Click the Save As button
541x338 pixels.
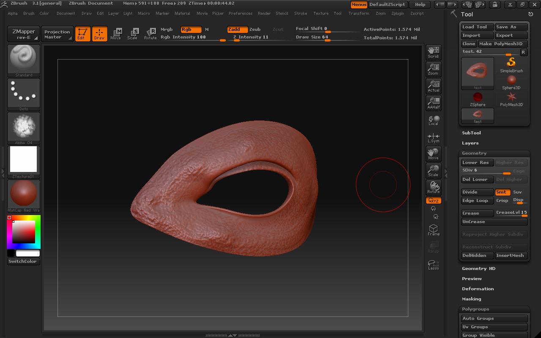511,27
